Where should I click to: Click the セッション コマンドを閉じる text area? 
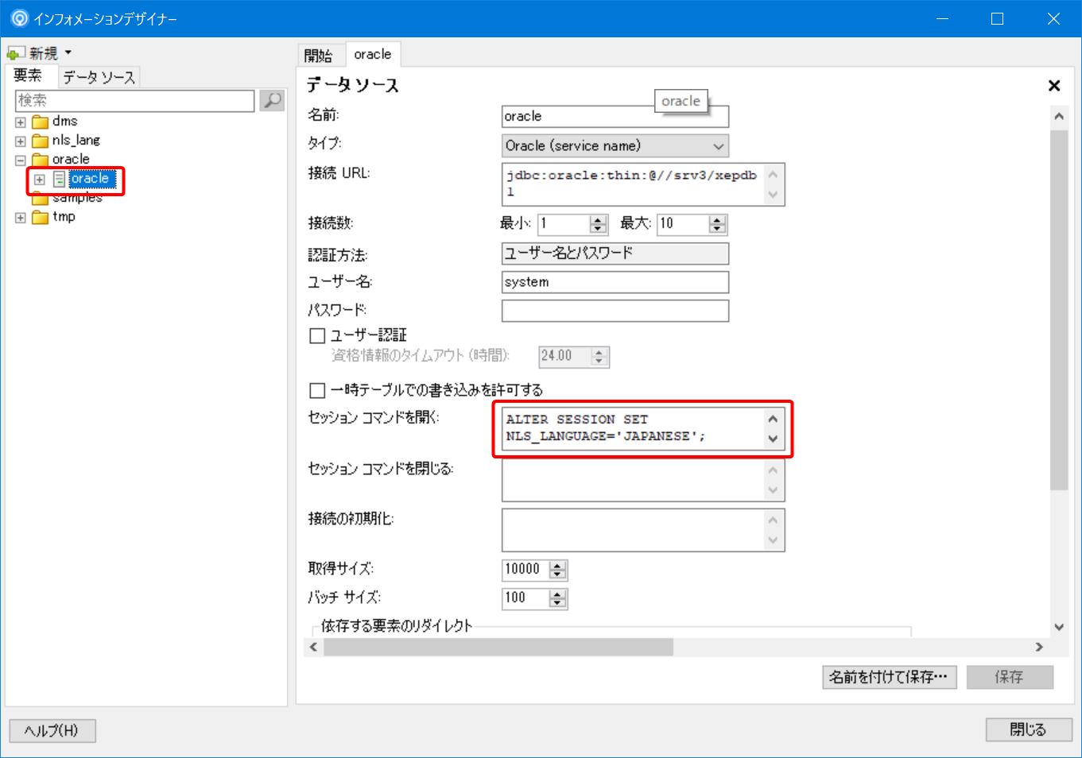click(x=643, y=480)
